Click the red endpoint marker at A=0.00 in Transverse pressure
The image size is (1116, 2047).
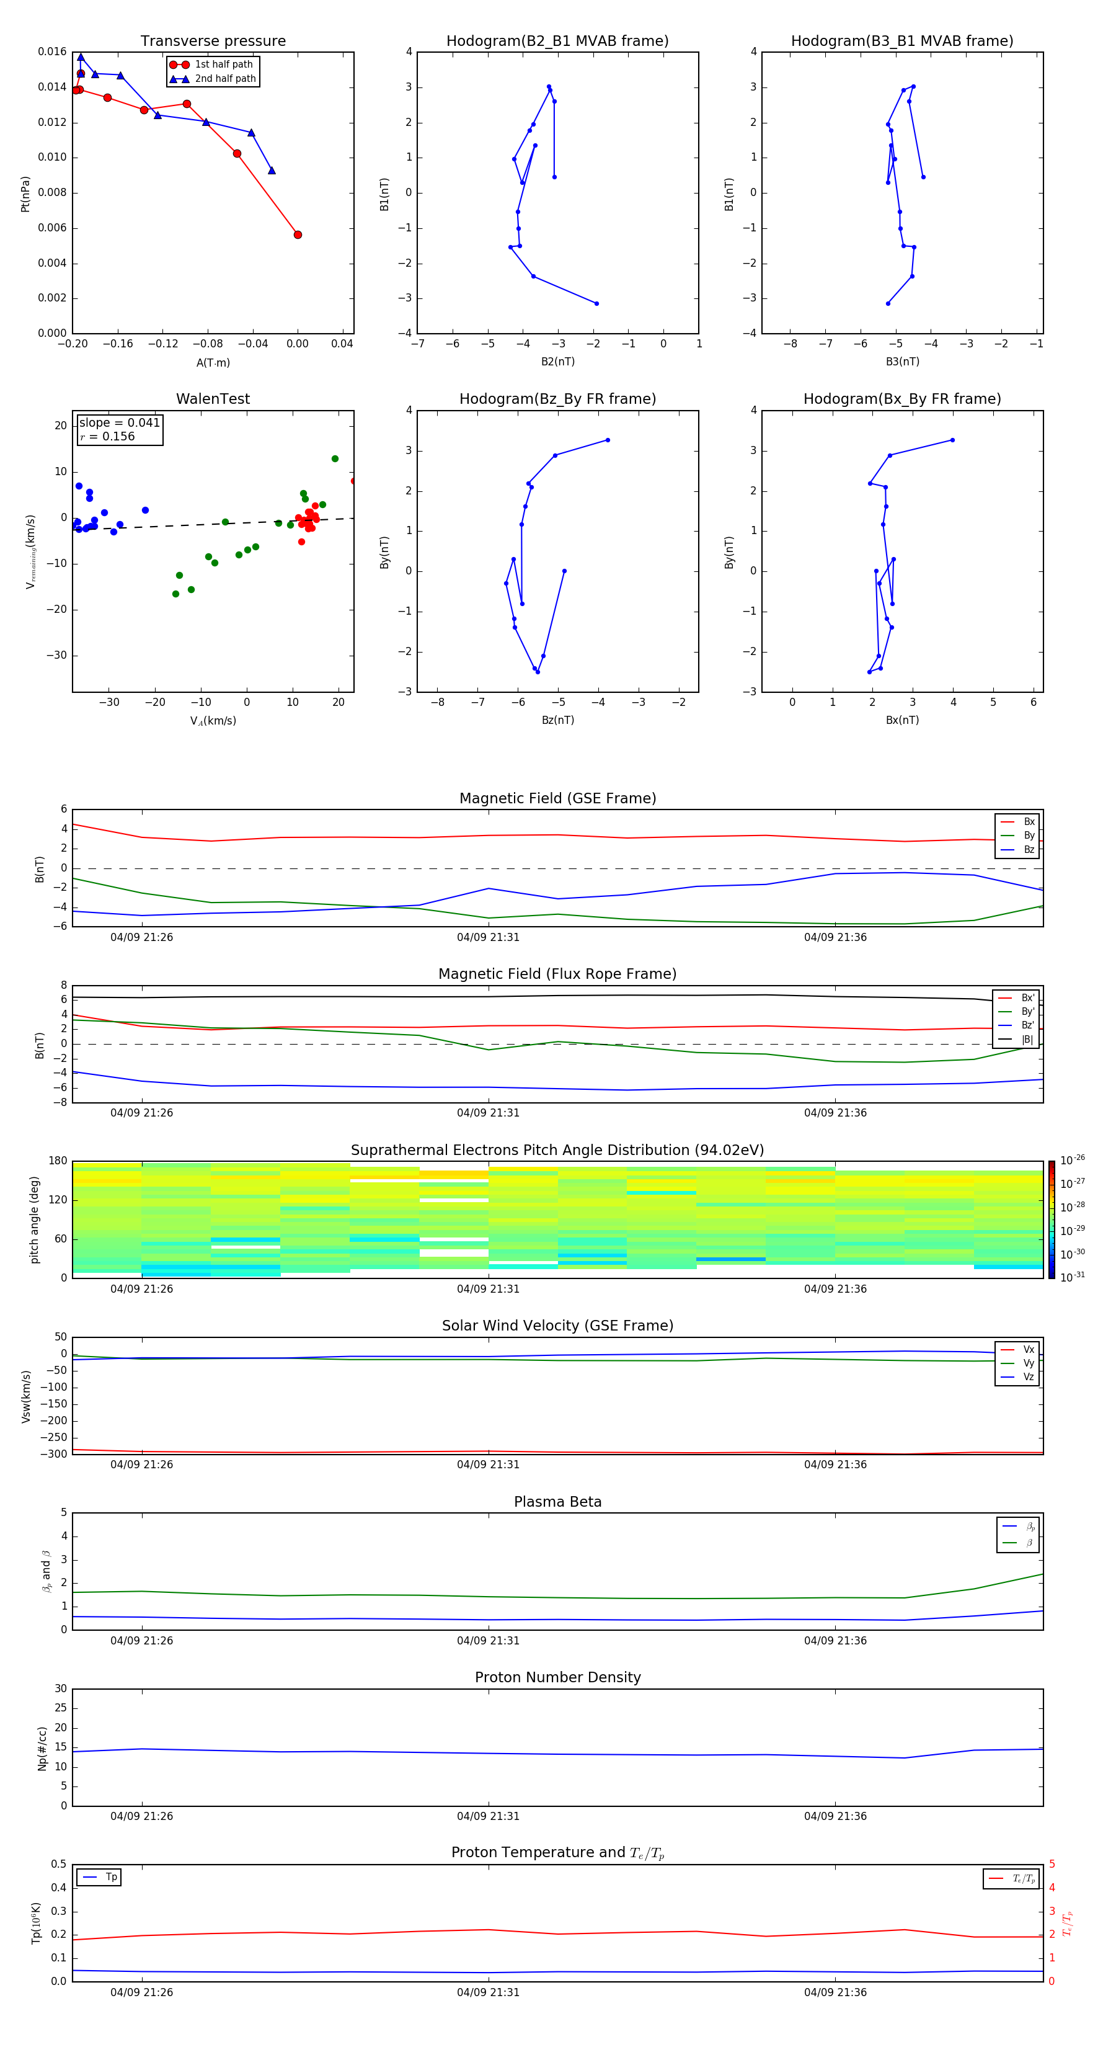(298, 234)
